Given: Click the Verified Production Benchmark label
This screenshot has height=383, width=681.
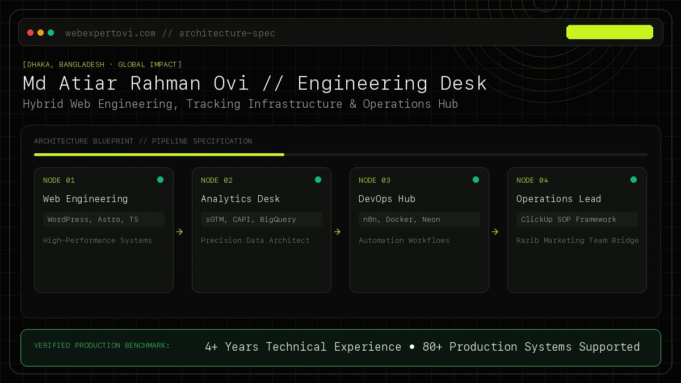Looking at the screenshot, I should [102, 346].
